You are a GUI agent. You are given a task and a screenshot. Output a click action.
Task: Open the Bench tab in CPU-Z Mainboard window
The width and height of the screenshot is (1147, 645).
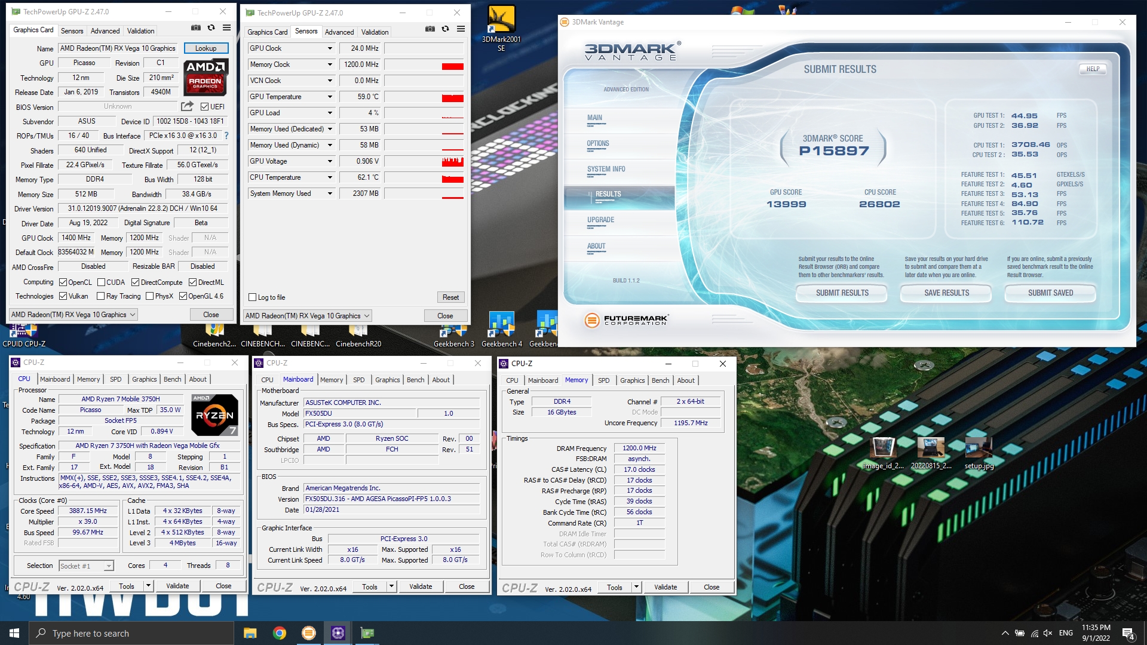pos(415,380)
